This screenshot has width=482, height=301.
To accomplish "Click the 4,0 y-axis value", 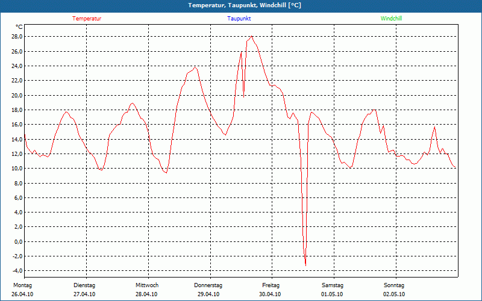I will click(x=18, y=213).
